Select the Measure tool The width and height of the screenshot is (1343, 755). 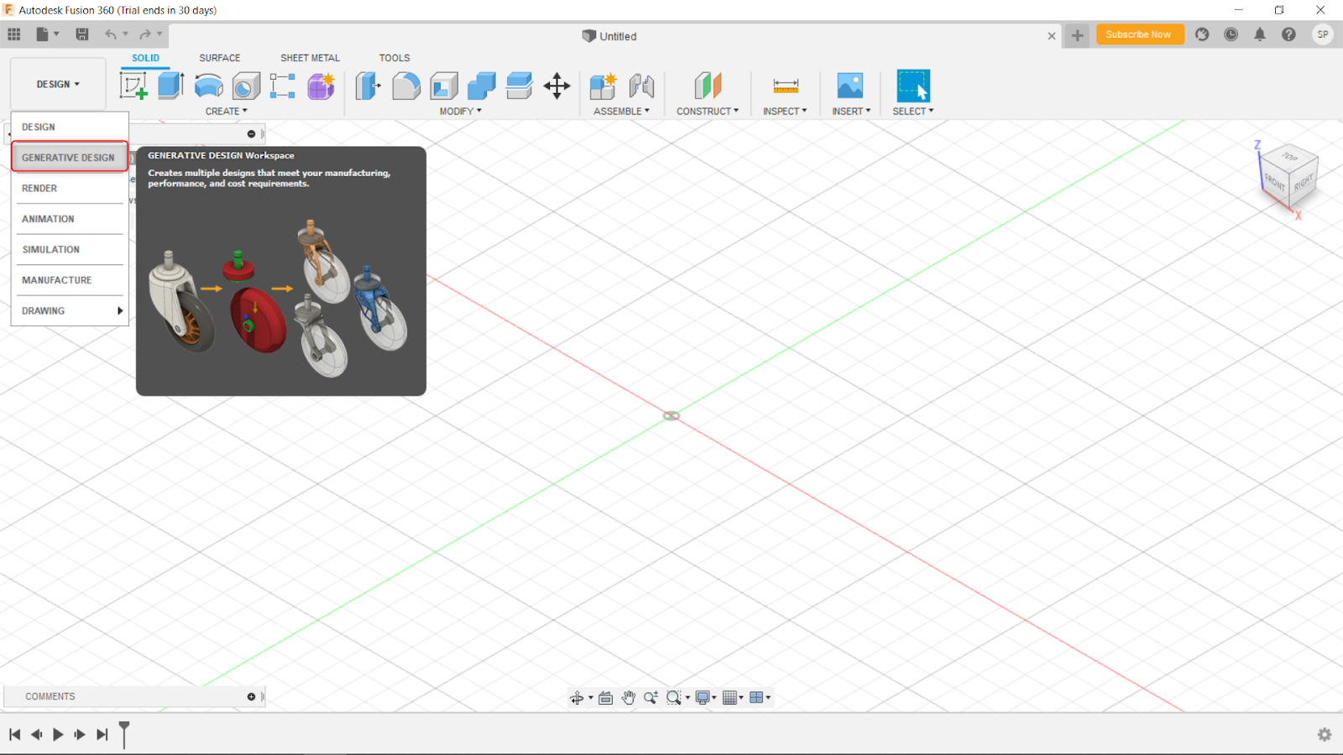786,86
